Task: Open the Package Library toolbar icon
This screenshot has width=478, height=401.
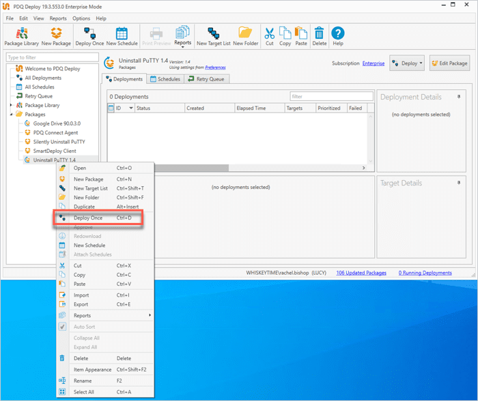Action: 22,36
